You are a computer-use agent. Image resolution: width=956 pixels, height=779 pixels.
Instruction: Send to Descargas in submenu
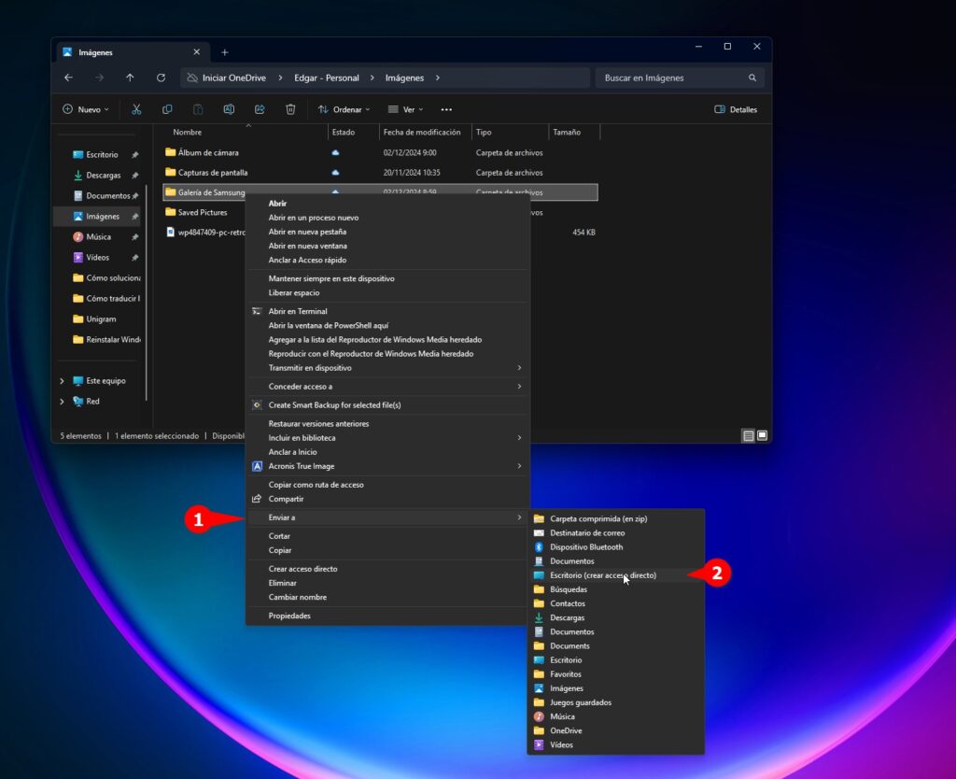[616, 617]
